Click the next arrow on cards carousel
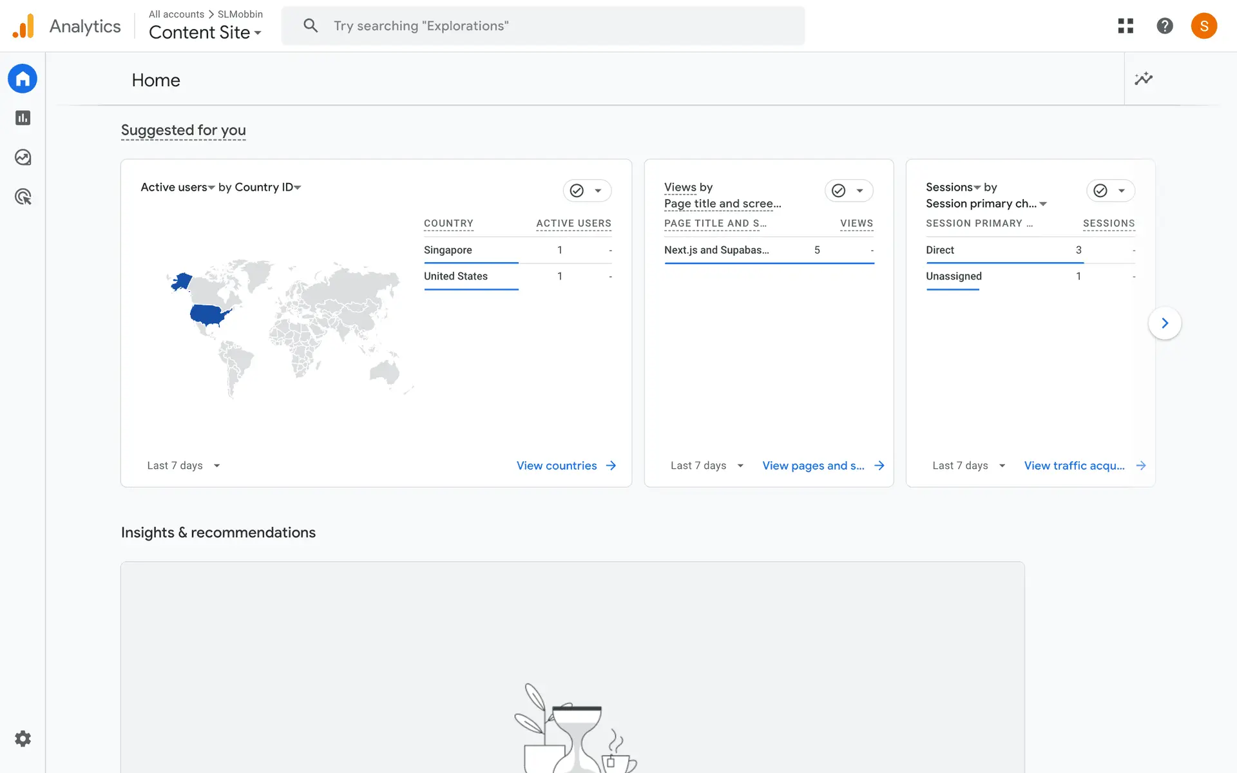The height and width of the screenshot is (773, 1237). tap(1164, 323)
